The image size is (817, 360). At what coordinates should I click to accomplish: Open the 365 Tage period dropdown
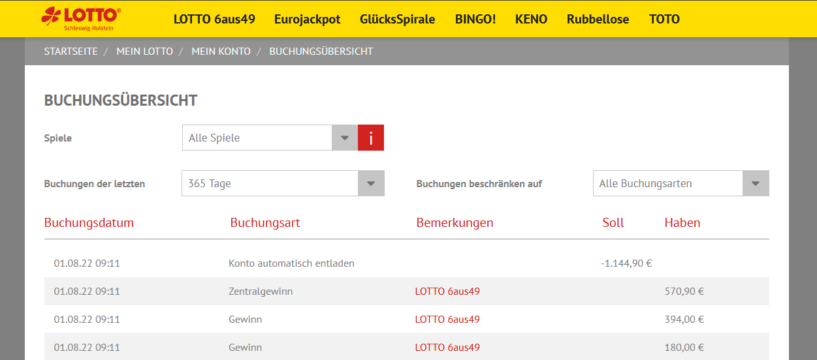(283, 183)
